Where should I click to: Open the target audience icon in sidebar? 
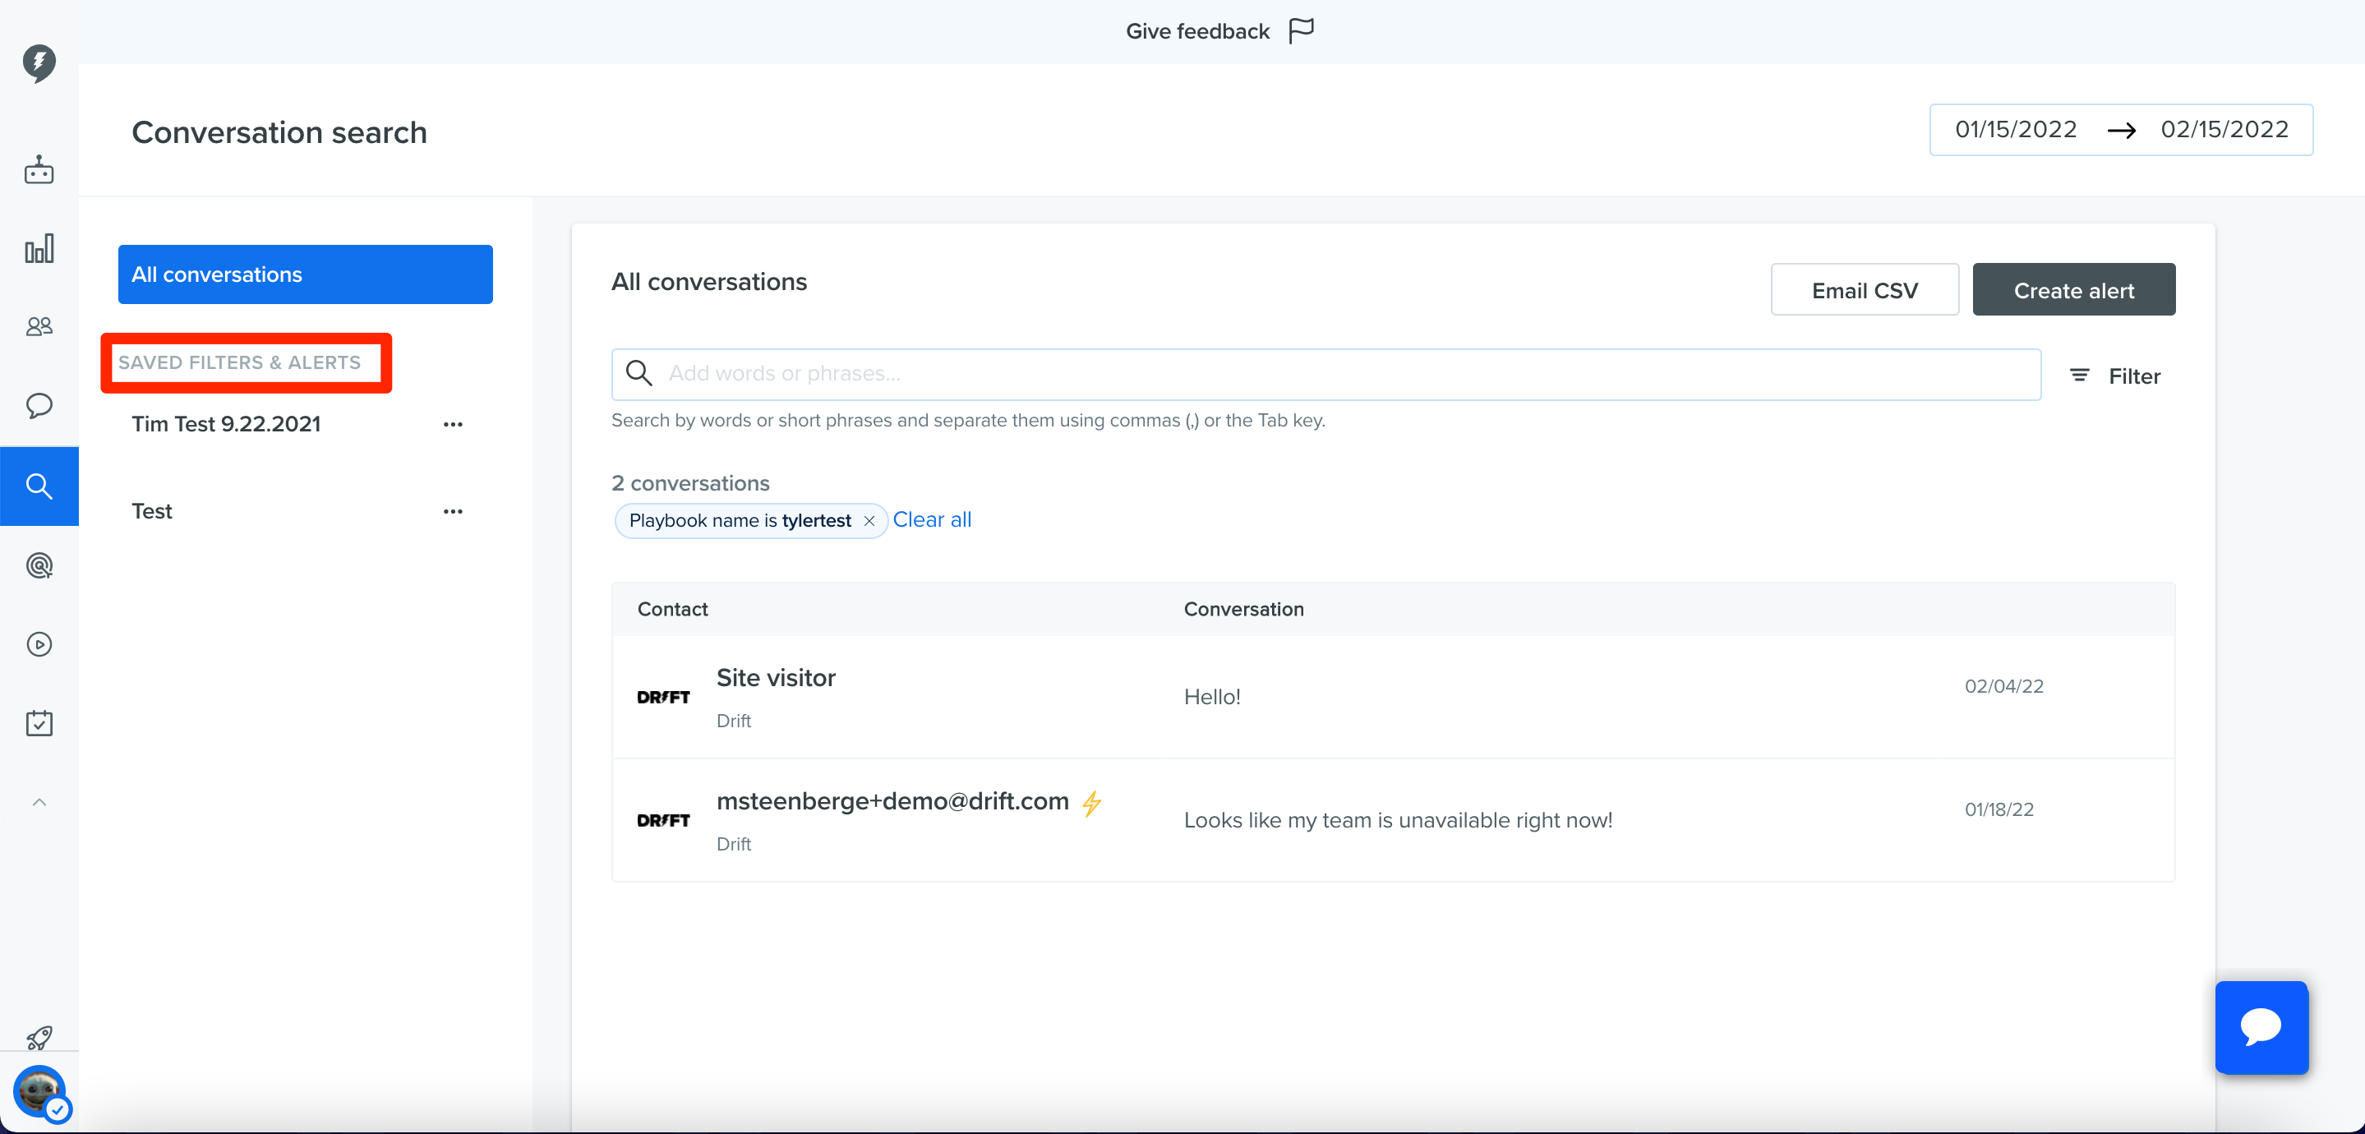tap(39, 565)
